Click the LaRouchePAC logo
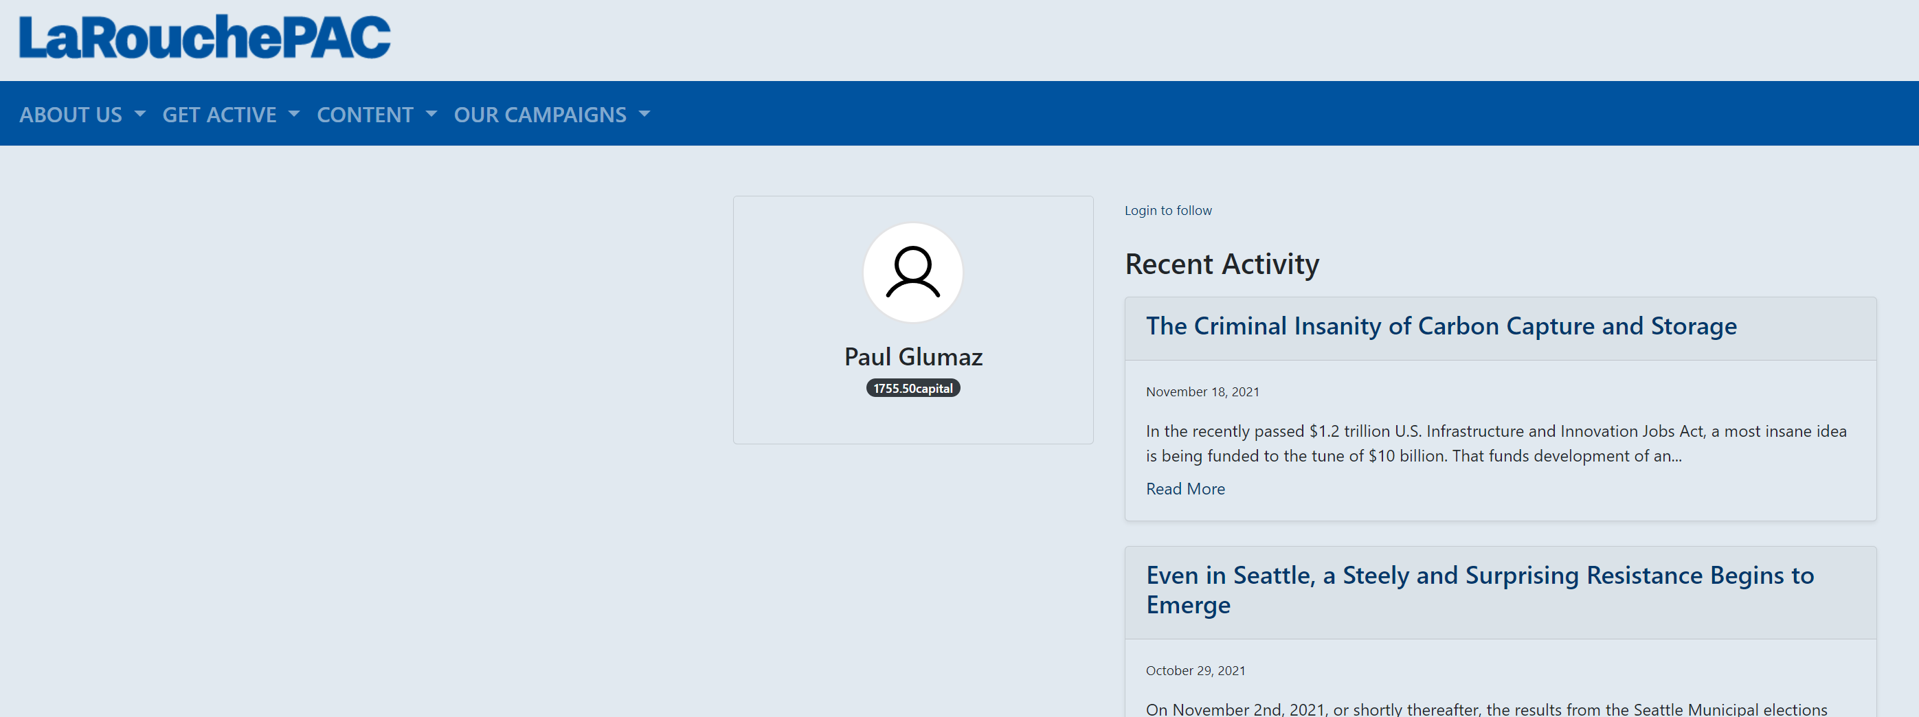The width and height of the screenshot is (1919, 717). 205,37
